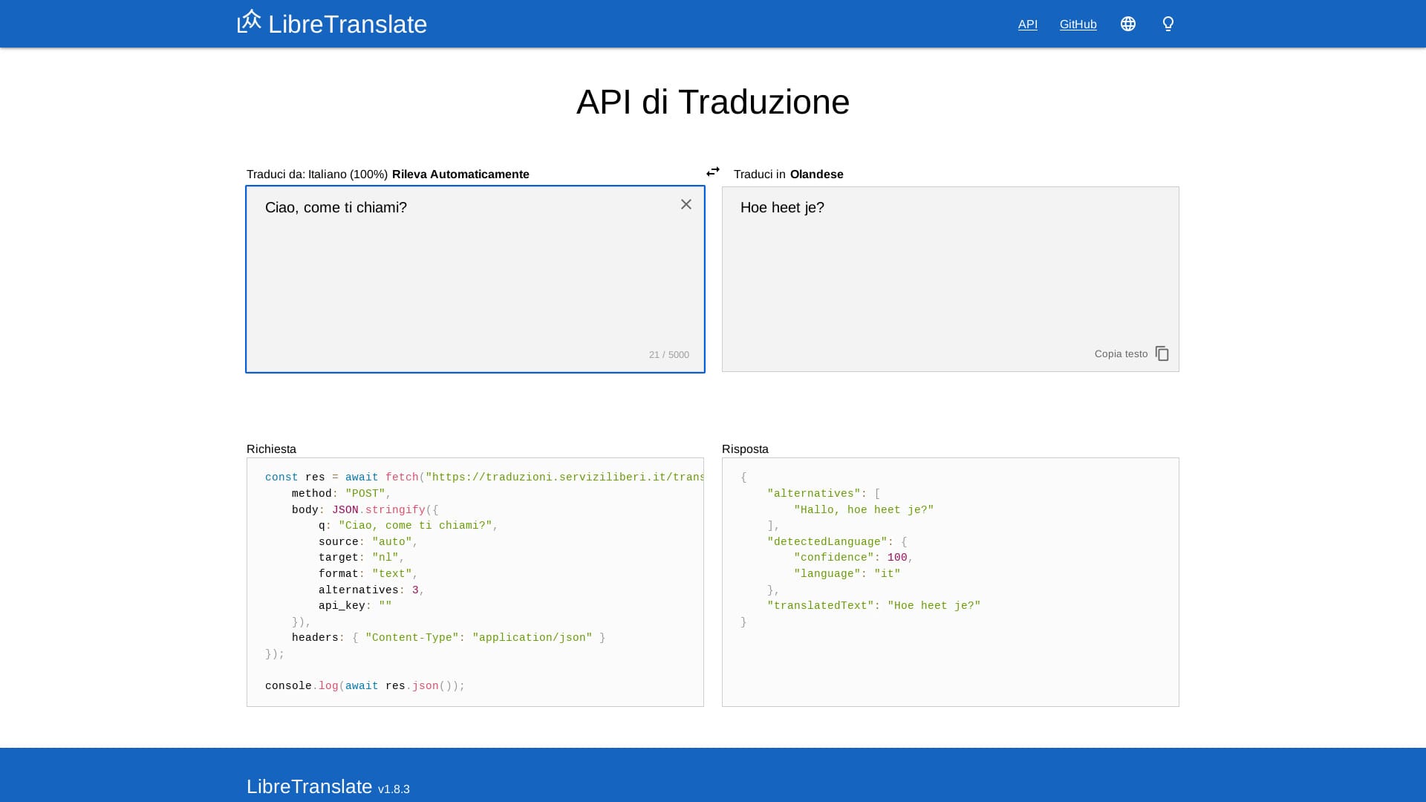Clear the source text with X
Viewport: 1426px width, 802px height.
(686, 204)
